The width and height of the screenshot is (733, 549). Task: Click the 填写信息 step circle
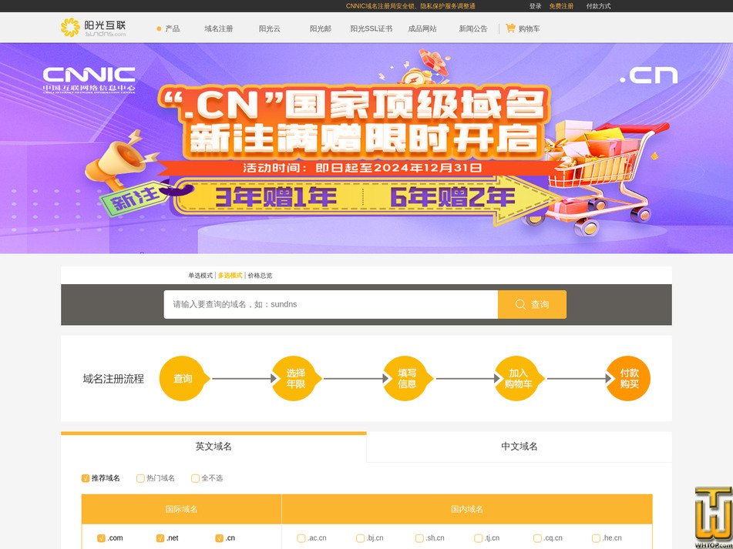click(x=407, y=379)
